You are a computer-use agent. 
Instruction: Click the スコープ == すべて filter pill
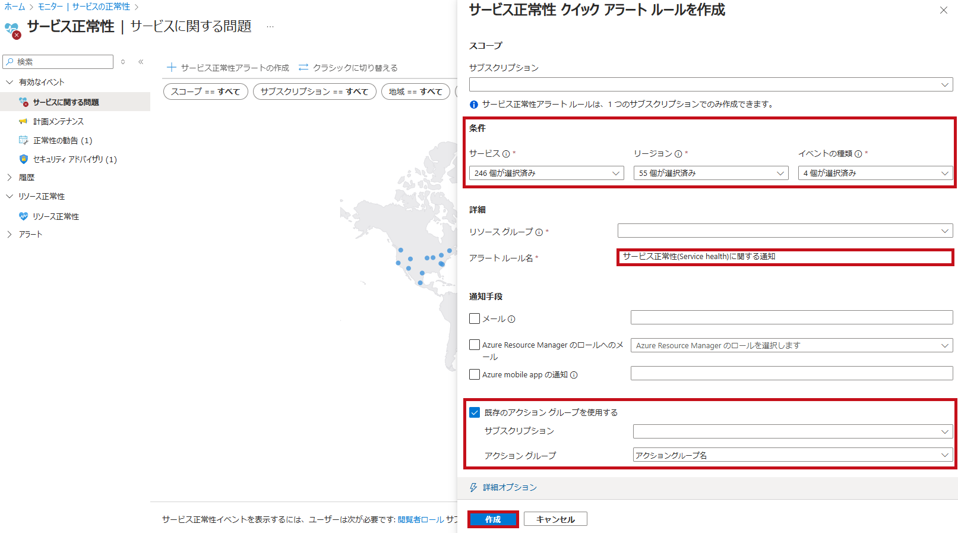(205, 92)
